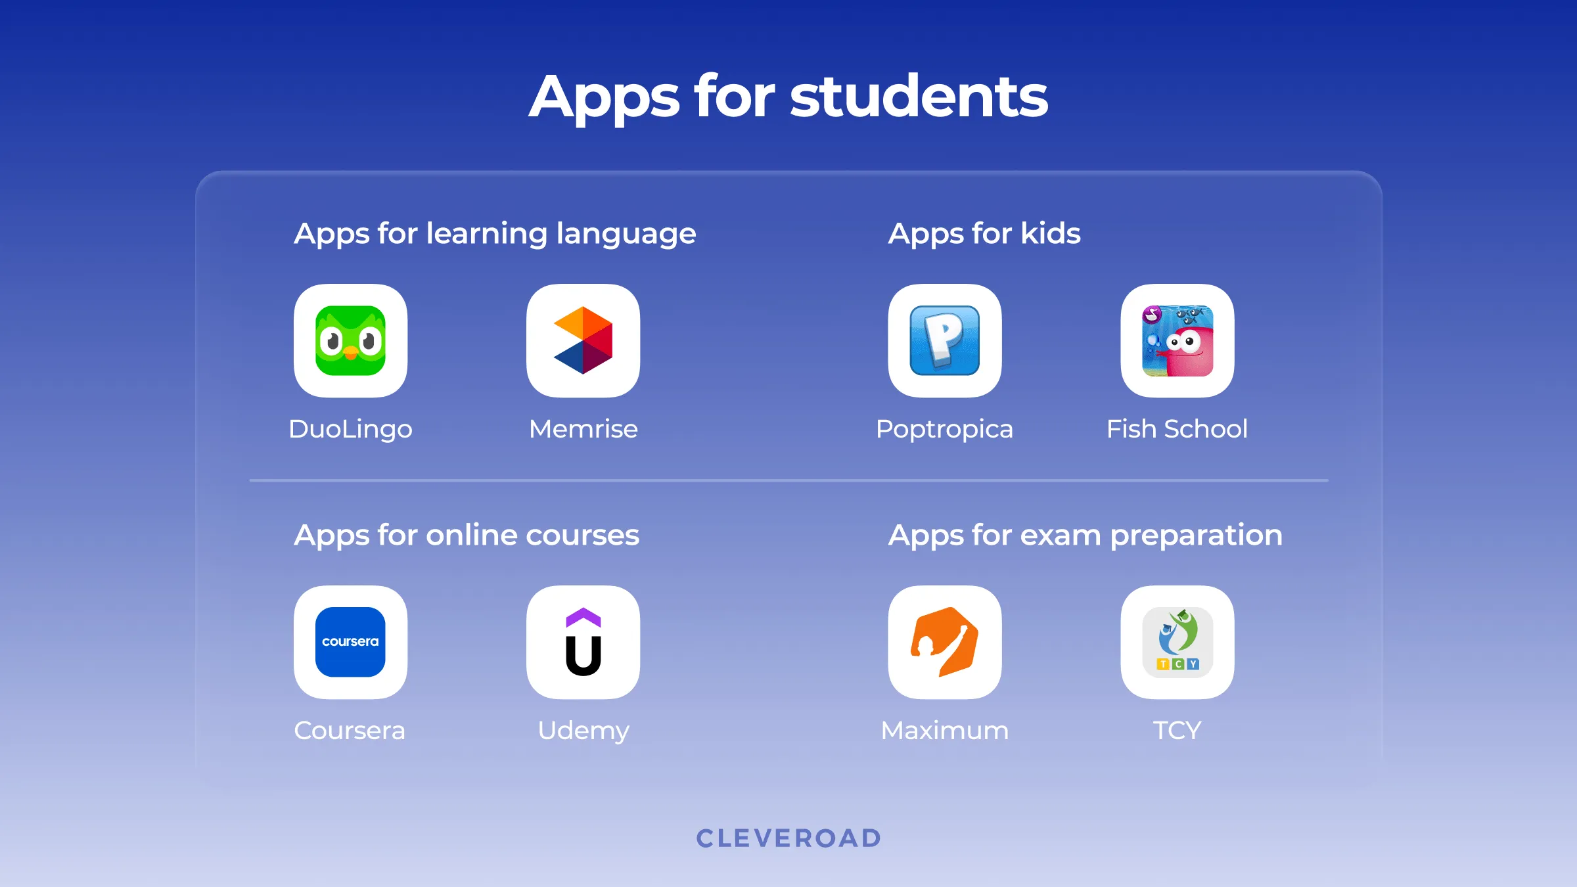This screenshot has width=1577, height=887.
Task: Open Memrise language learning app
Action: [x=583, y=340]
